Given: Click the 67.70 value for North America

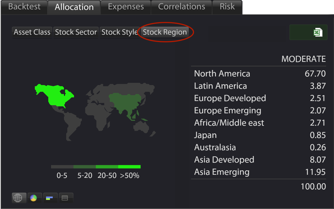Looking at the screenshot, I should coord(315,74).
